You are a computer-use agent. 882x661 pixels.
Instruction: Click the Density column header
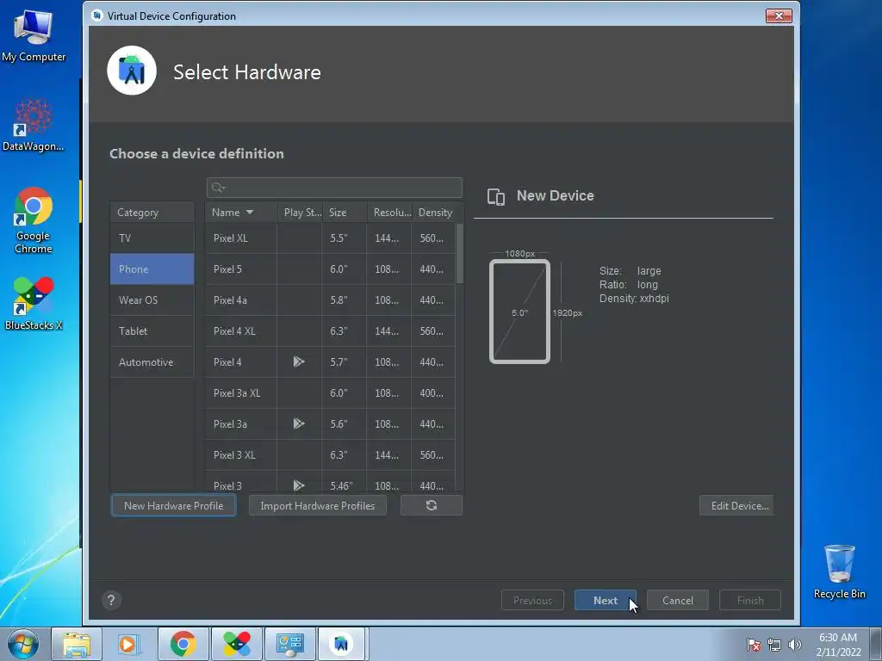pos(437,212)
